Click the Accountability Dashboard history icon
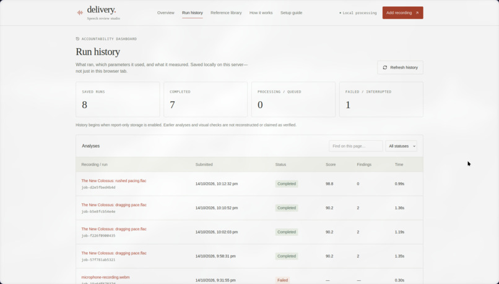Screen dimensions: 499x284 click(x=77, y=39)
